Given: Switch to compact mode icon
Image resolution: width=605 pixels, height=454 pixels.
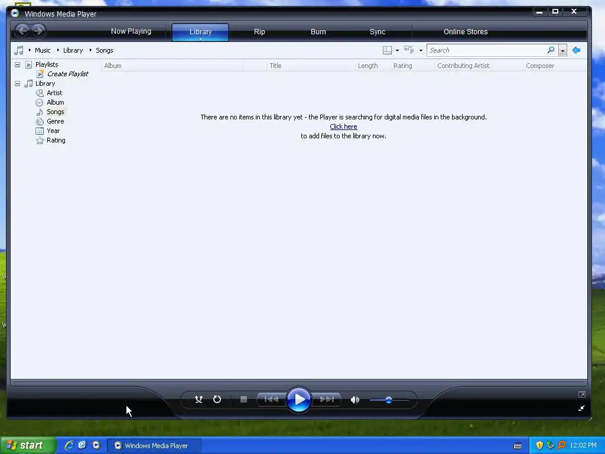Looking at the screenshot, I should tap(581, 408).
